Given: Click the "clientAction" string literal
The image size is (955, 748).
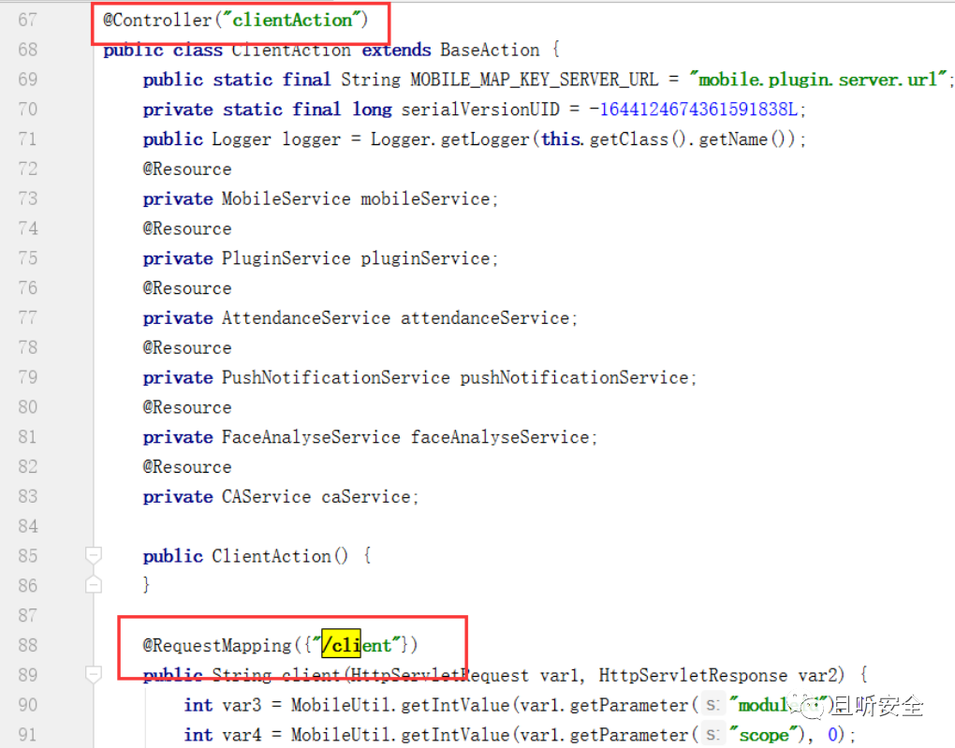Looking at the screenshot, I should (x=292, y=20).
